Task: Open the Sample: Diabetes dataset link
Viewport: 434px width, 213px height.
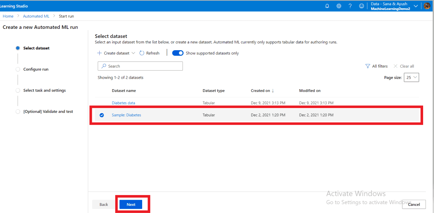Action: tap(127, 115)
